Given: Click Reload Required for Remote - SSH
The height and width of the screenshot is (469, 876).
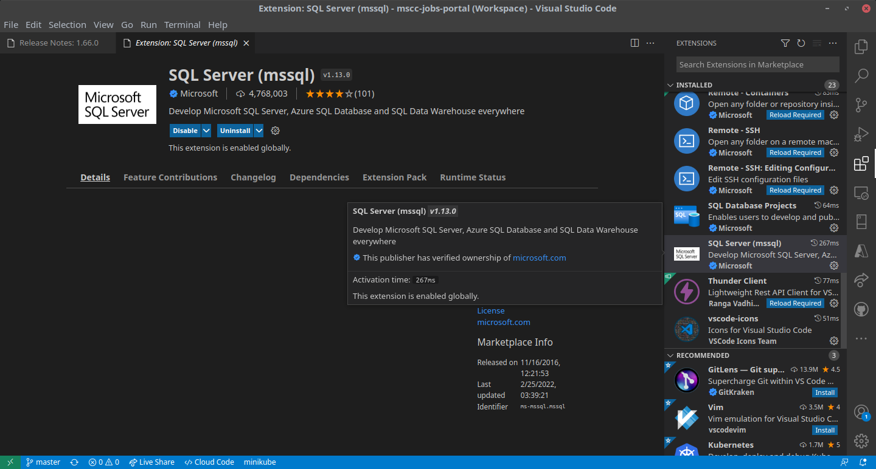Looking at the screenshot, I should coord(795,152).
